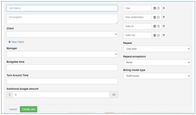Image resolution: width=196 pixels, height=115 pixels.
Task: Open time picker for Due (extension) field
Action: [x=158, y=17]
